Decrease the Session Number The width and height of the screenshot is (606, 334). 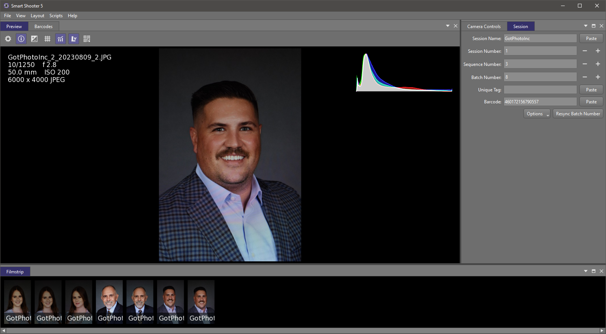coord(585,51)
